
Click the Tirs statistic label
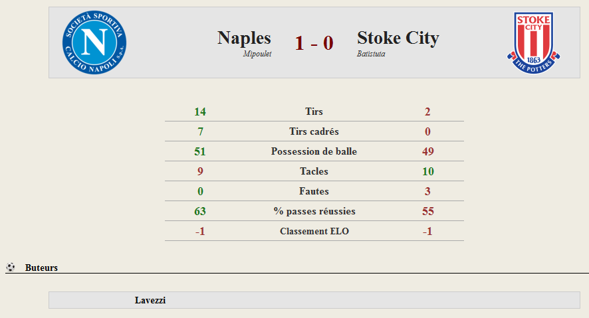(x=314, y=112)
